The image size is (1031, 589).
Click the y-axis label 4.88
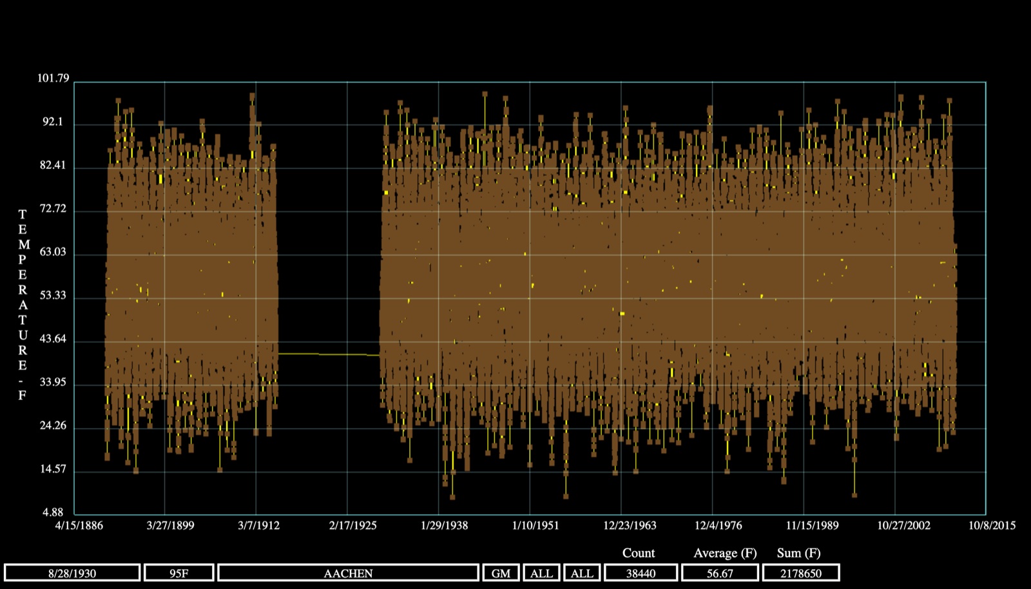pos(53,513)
